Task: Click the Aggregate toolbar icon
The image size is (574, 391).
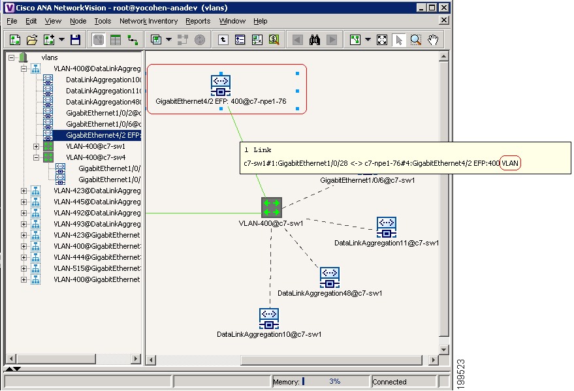Action: [x=156, y=40]
